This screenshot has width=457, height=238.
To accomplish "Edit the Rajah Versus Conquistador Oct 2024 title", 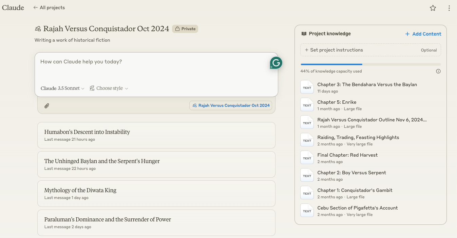I will (106, 28).
